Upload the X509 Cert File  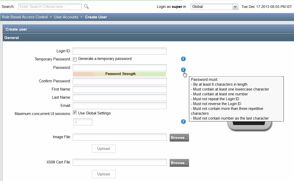[x=104, y=174]
